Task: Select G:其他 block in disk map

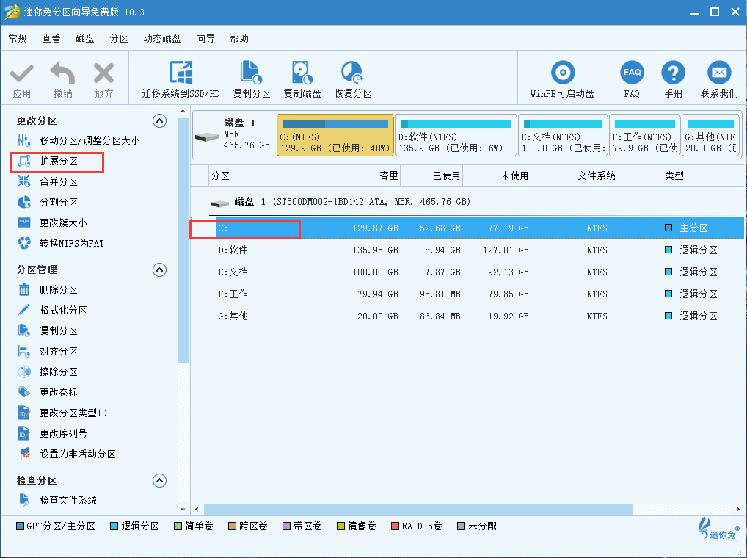Action: coord(710,135)
